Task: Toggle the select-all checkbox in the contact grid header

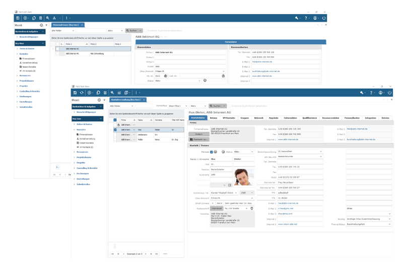Action: [x=115, y=120]
